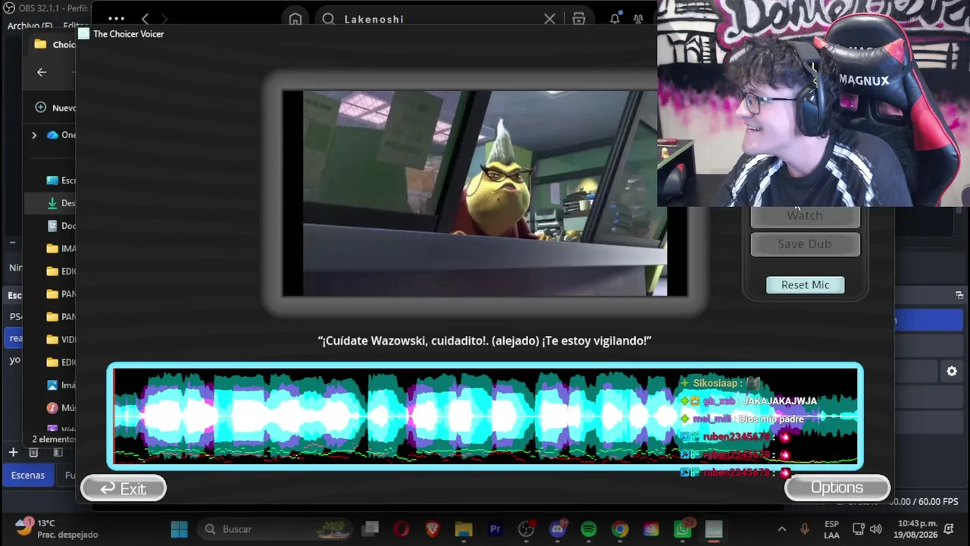Click the storefront icon beside the search bar
This screenshot has height=546, width=970.
coord(579,19)
